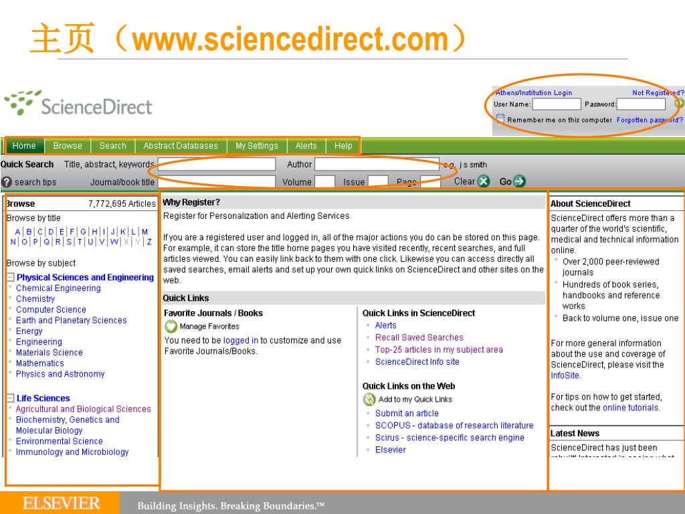The image size is (685, 514).
Task: Open Chemistry subject link
Action: point(35,299)
